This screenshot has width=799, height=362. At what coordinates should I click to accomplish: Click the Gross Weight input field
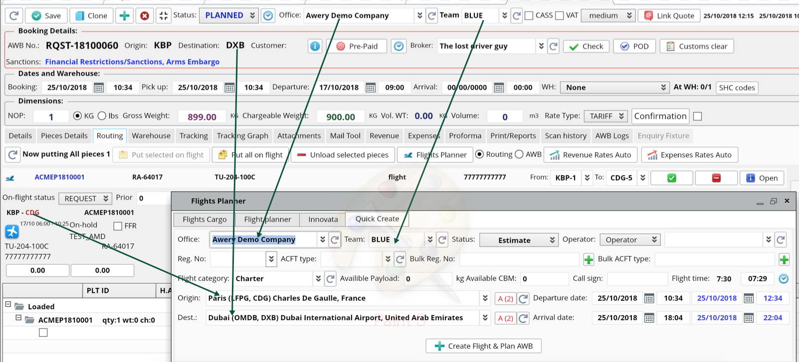[202, 117]
